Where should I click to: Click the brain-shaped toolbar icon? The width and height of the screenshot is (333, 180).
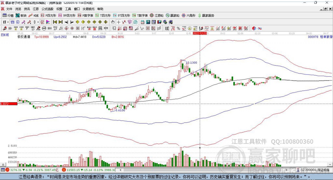tap(135, 22)
